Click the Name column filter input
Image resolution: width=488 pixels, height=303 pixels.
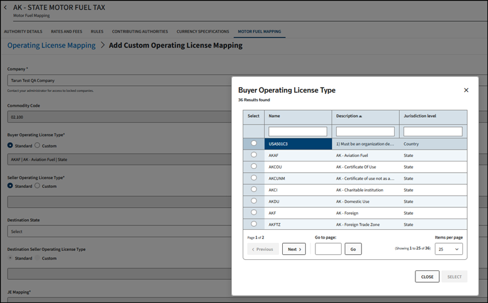tap(298, 131)
